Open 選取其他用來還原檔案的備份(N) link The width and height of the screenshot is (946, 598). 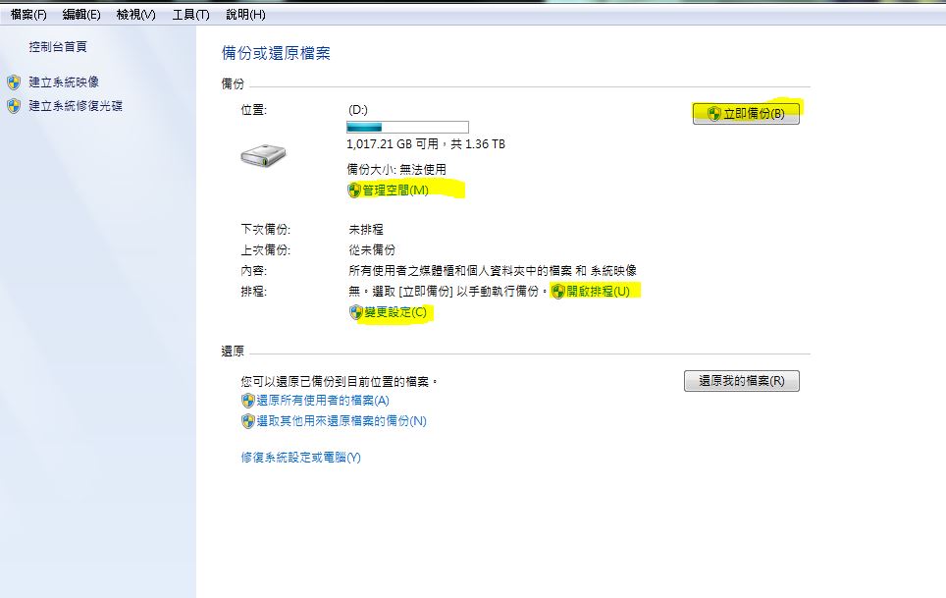[342, 420]
